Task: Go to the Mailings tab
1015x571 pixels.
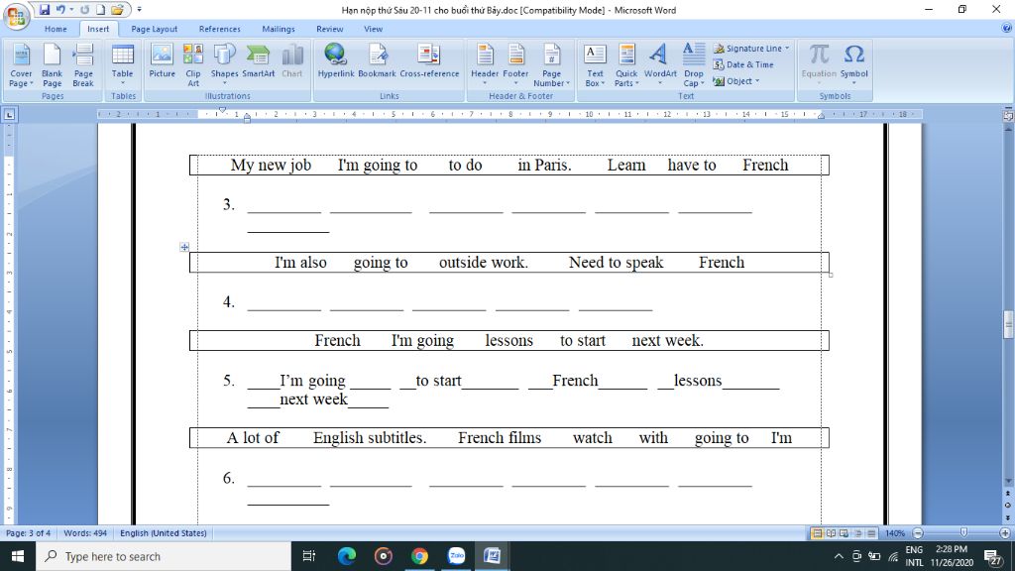Action: (279, 29)
